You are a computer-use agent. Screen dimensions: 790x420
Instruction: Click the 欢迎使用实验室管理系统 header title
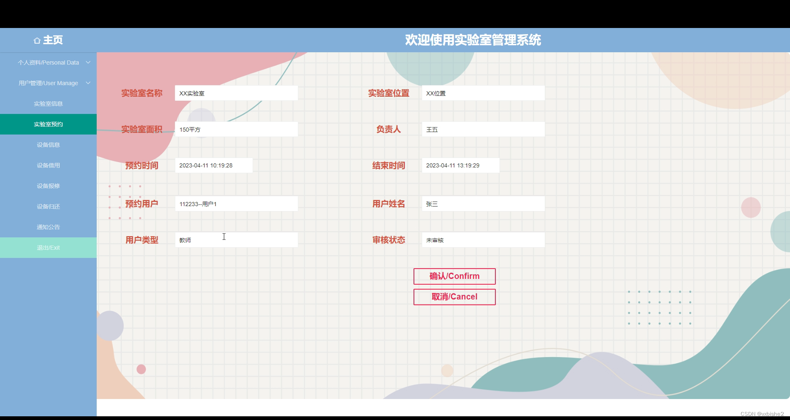click(x=473, y=40)
